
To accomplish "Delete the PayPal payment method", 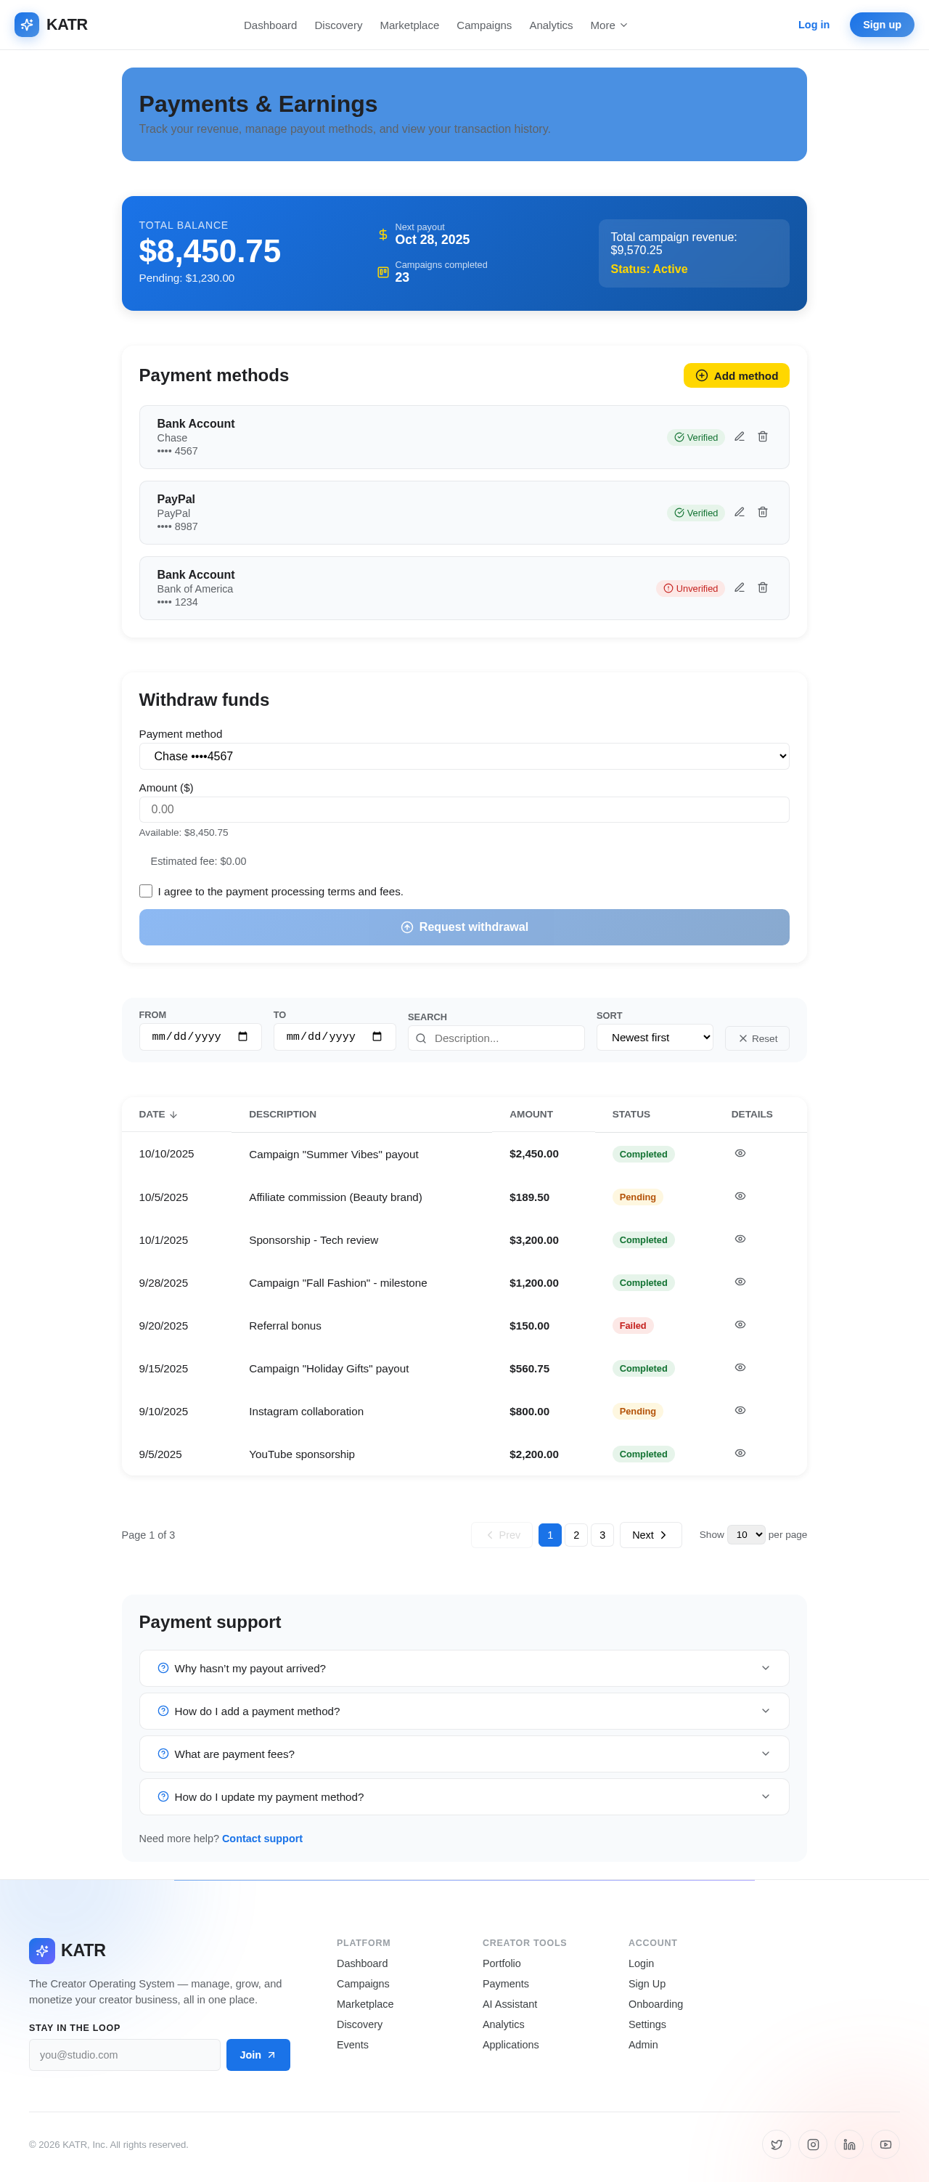I will (762, 513).
